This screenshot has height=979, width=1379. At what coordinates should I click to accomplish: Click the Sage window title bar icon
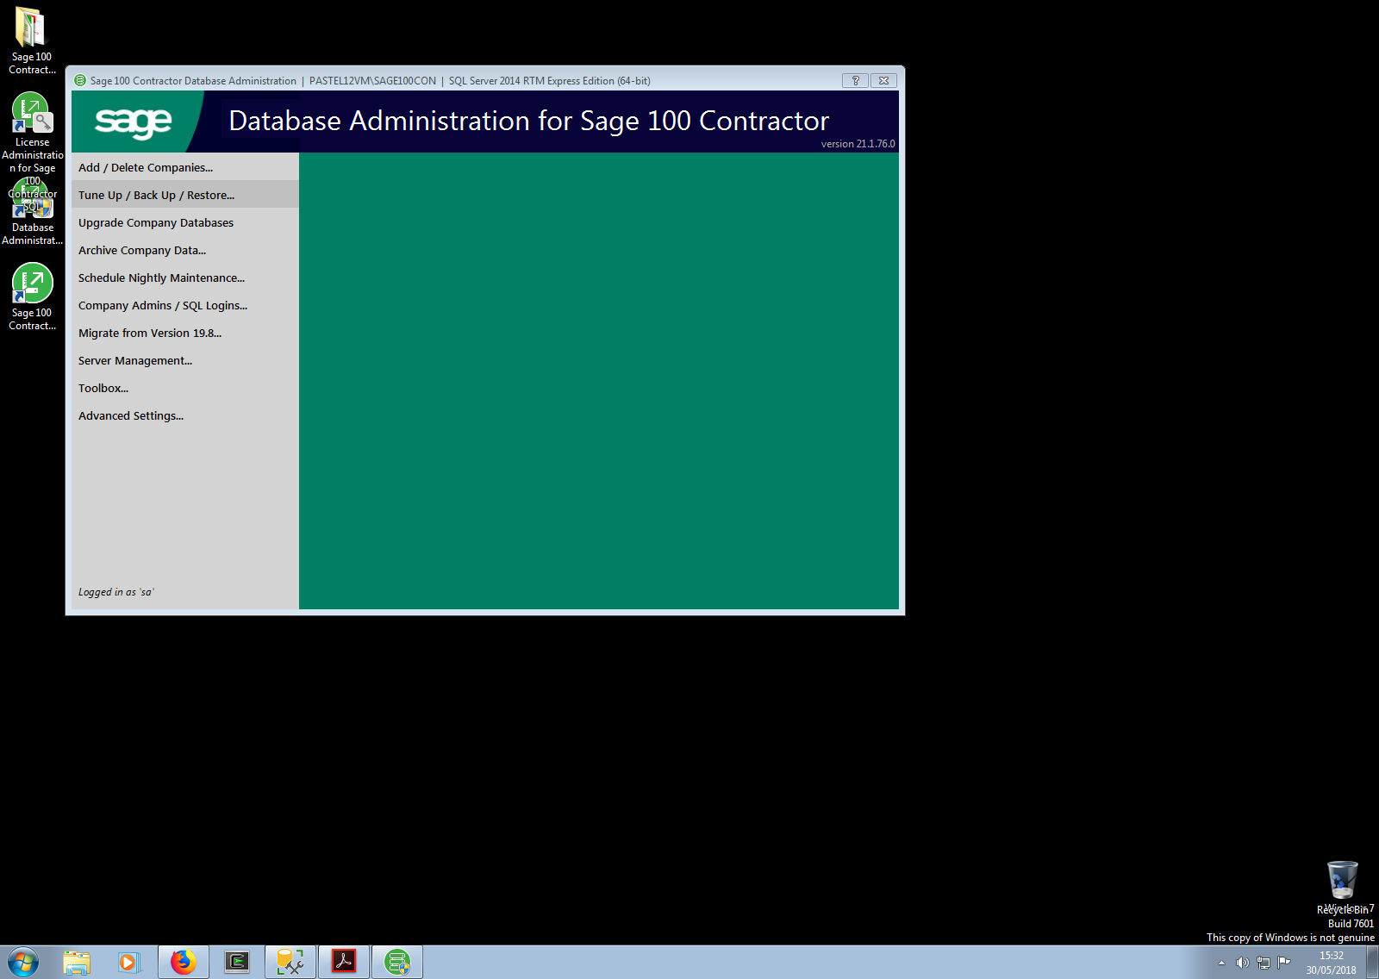(x=80, y=81)
